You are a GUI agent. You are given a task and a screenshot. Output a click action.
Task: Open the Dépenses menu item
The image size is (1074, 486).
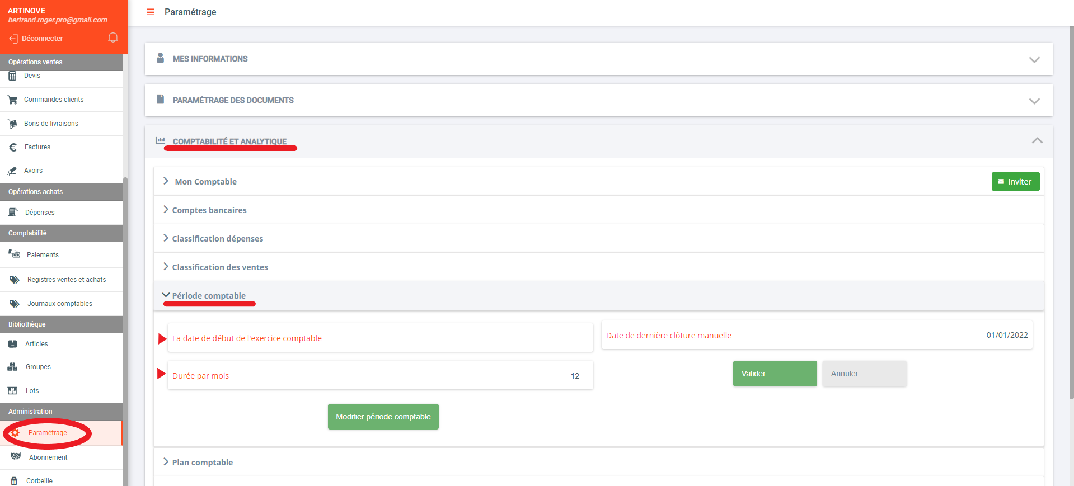coord(40,213)
